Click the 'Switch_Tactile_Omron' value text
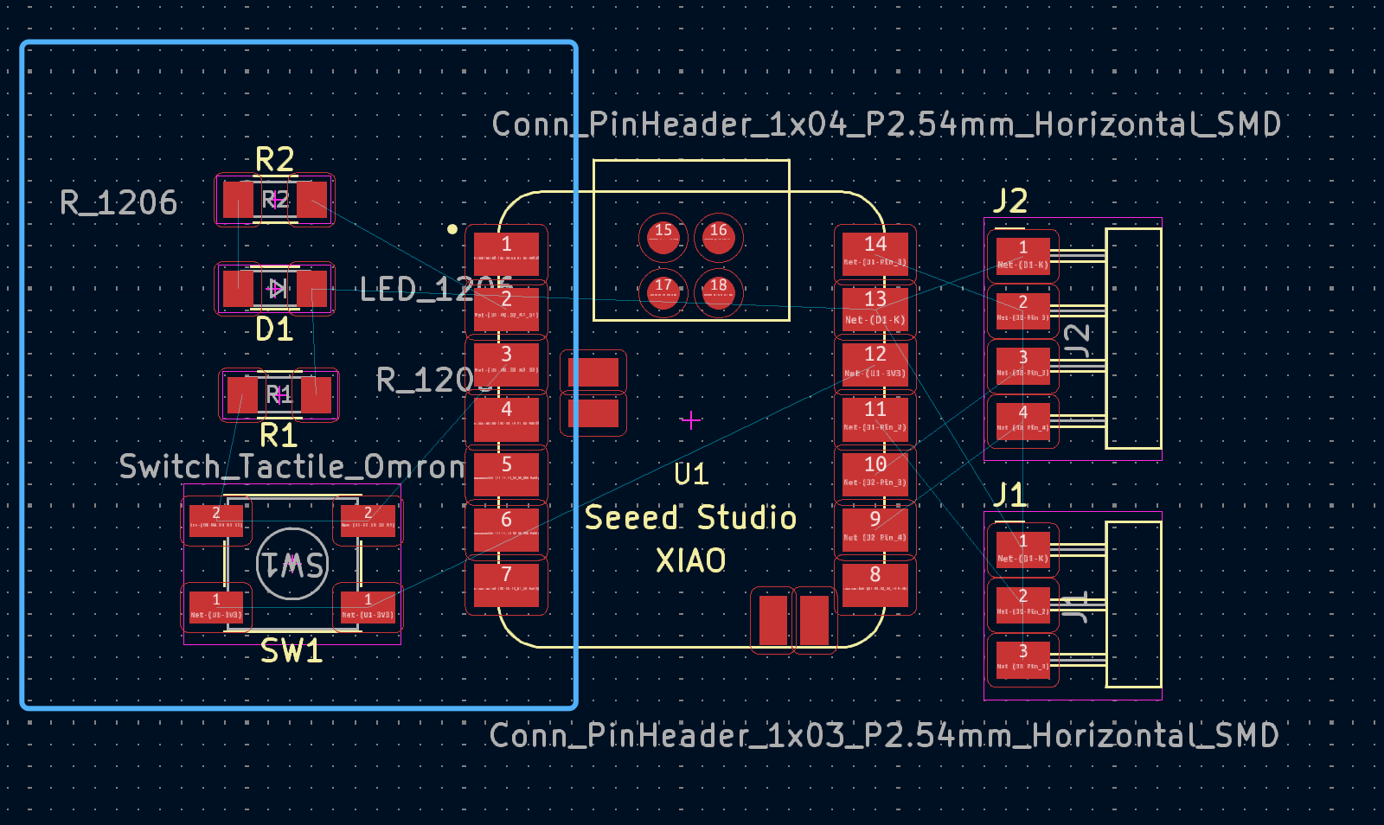1384x825 pixels. coord(292,467)
